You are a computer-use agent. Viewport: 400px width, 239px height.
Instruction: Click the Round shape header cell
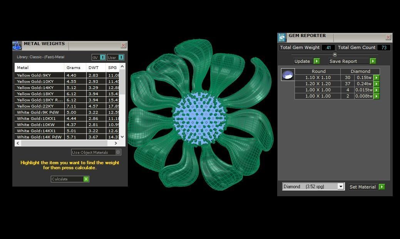318,71
